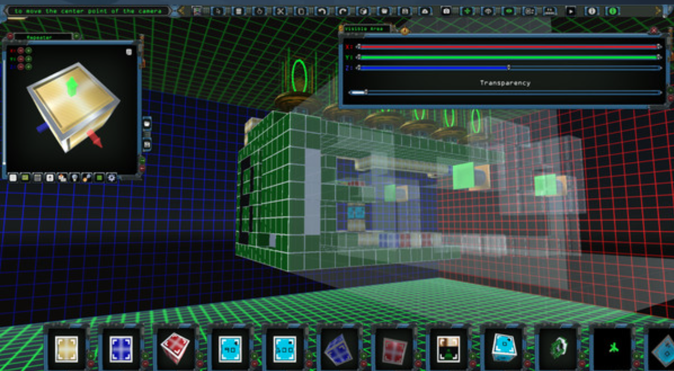Screen dimensions: 674x371
Task: Select the cyan 500 block in palette
Action: click(x=285, y=349)
